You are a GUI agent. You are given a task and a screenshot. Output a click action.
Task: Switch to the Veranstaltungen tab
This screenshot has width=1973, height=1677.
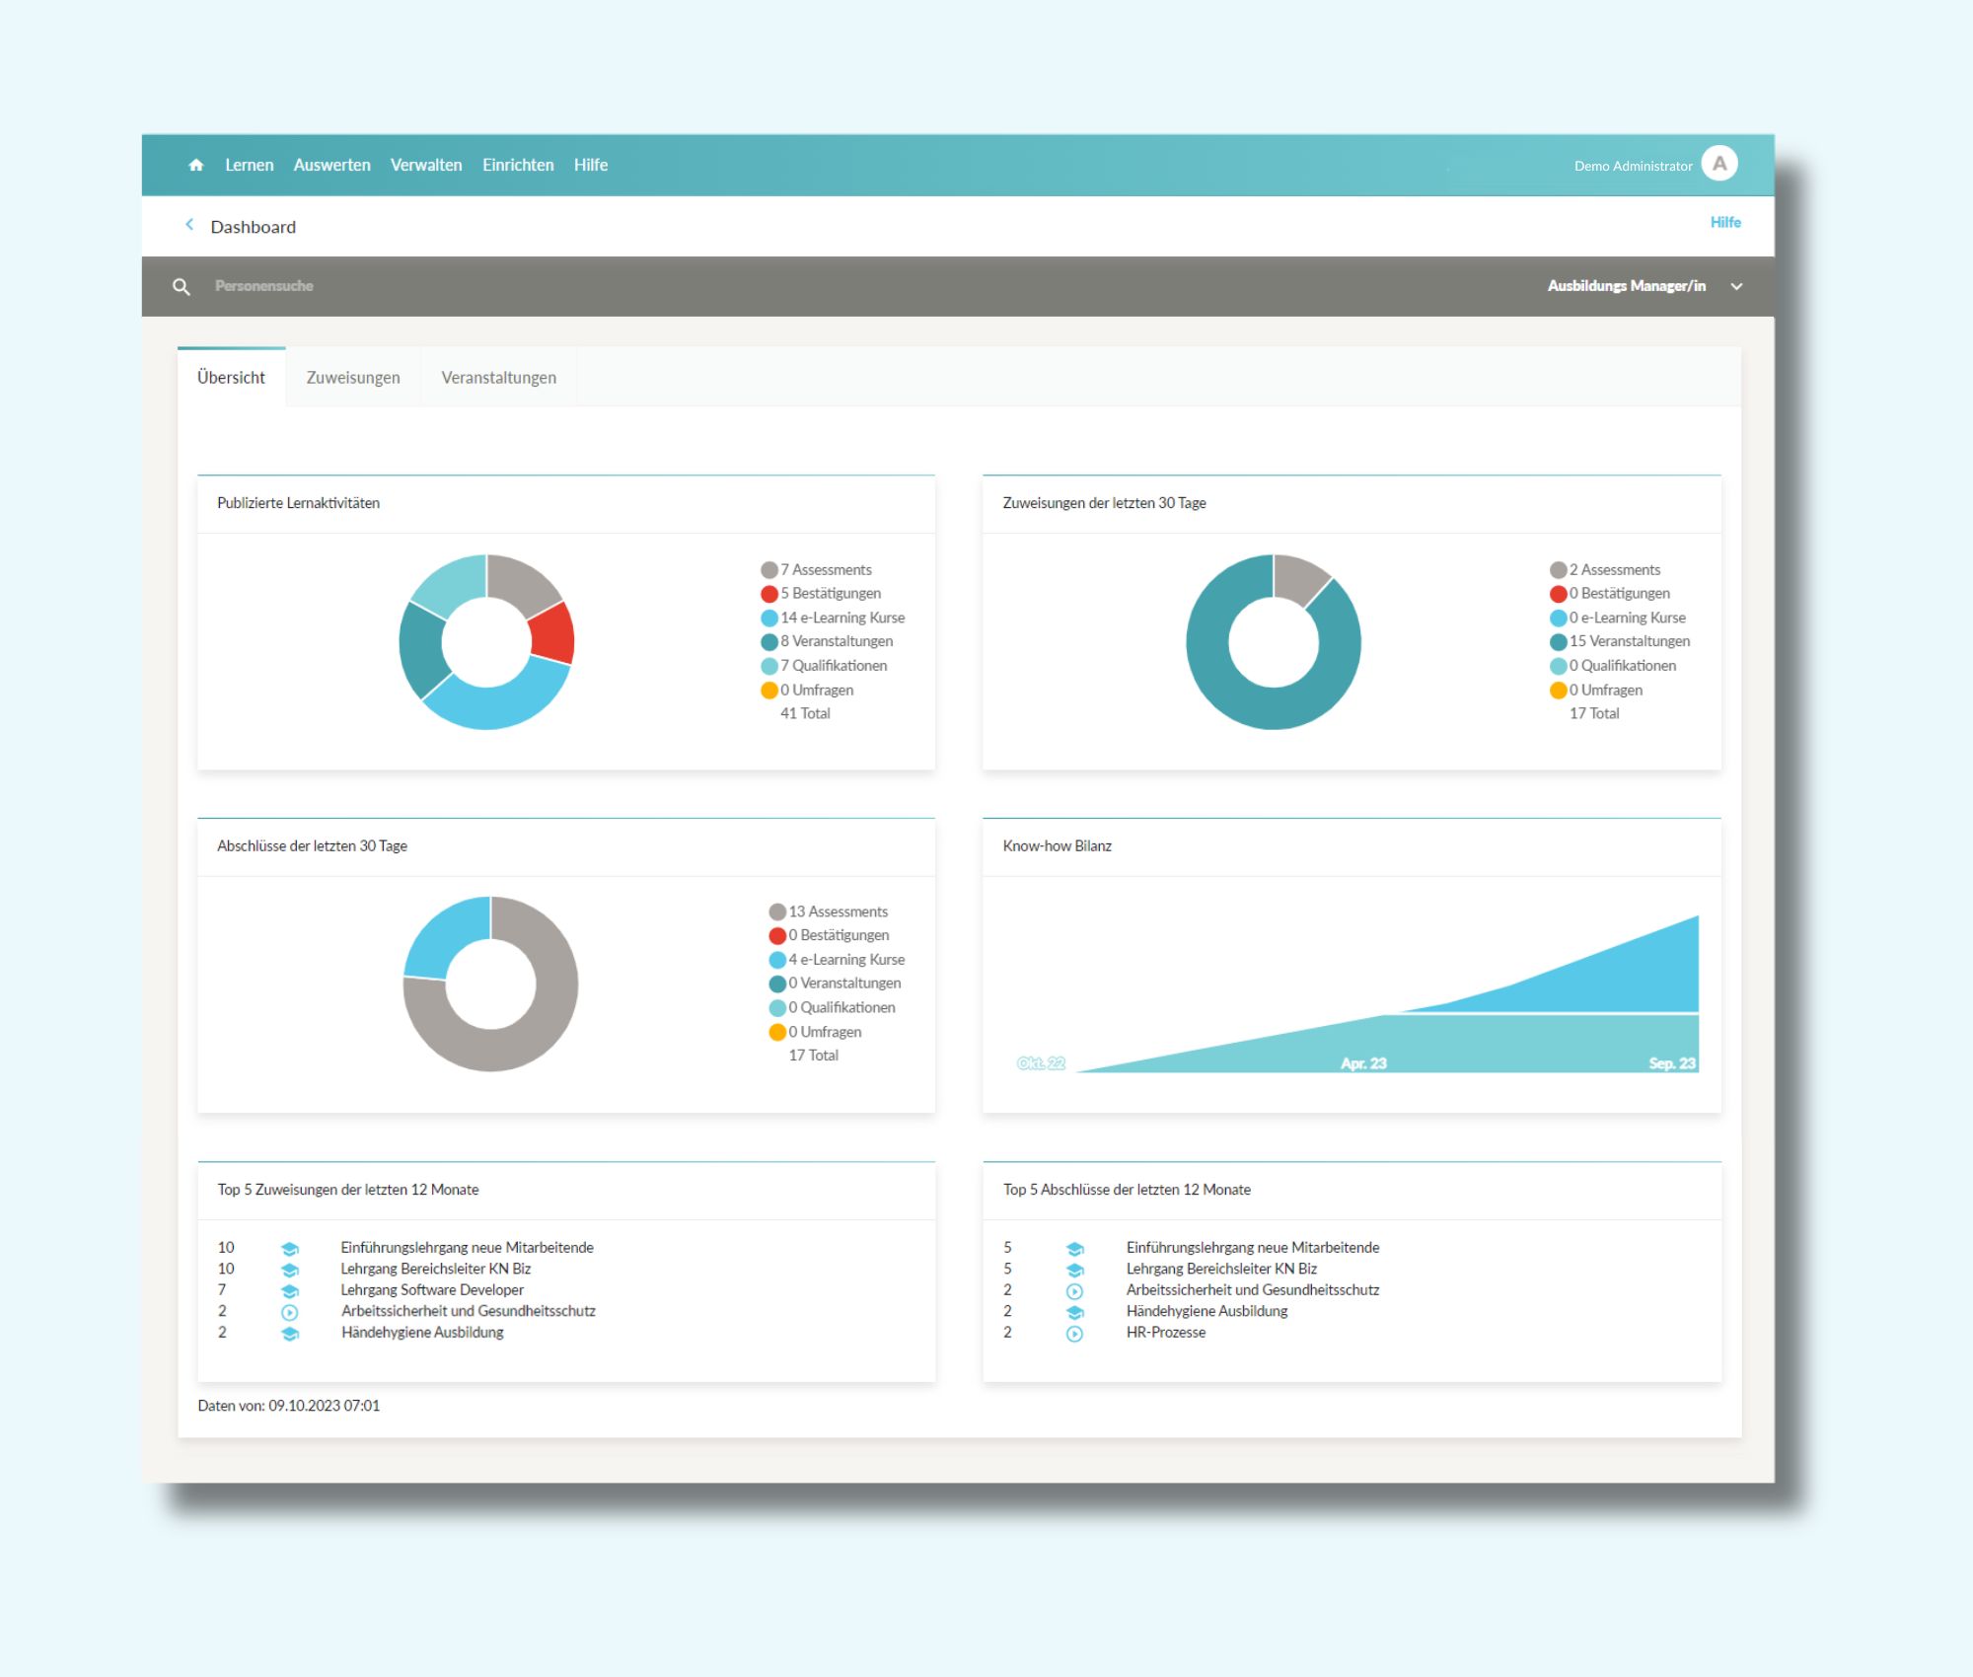(x=498, y=377)
